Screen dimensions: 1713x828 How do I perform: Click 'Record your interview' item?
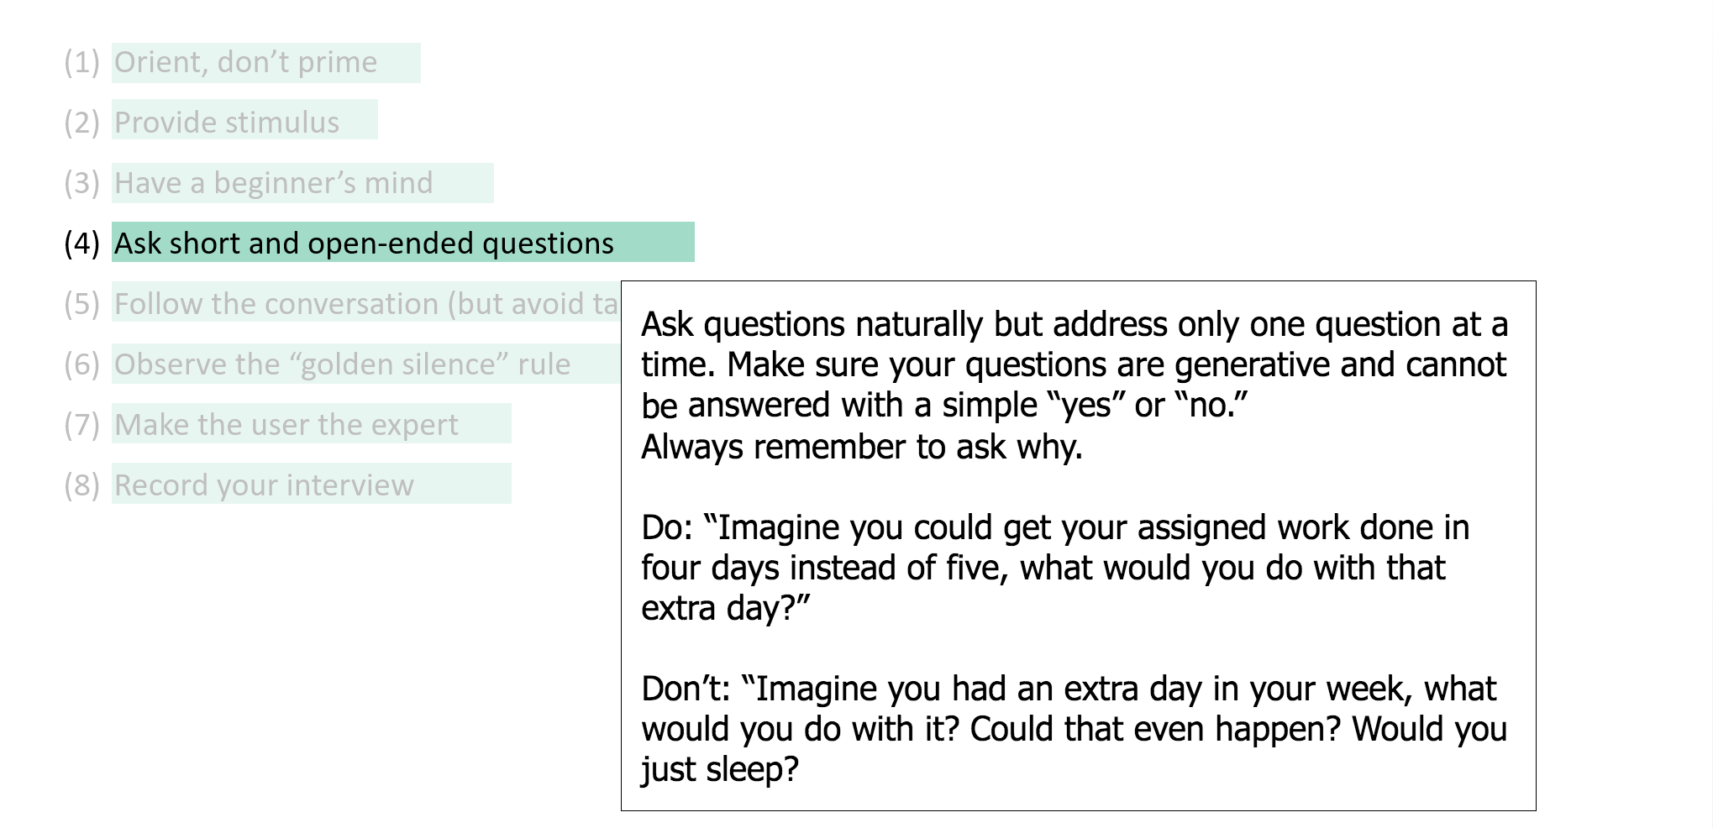[312, 484]
